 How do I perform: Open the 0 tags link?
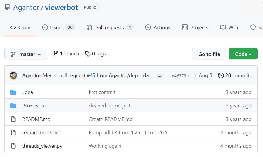tap(95, 54)
